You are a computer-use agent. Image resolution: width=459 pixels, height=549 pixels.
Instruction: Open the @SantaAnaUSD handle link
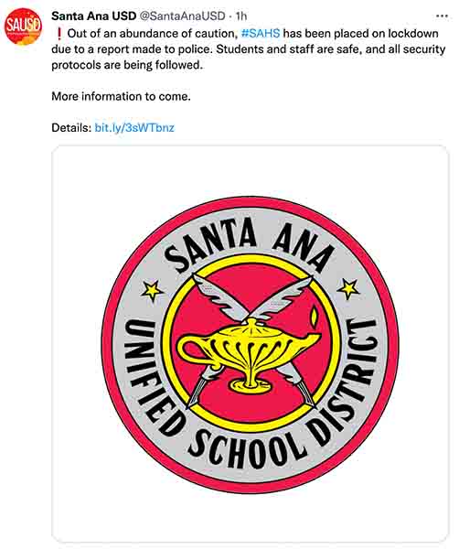pos(182,16)
